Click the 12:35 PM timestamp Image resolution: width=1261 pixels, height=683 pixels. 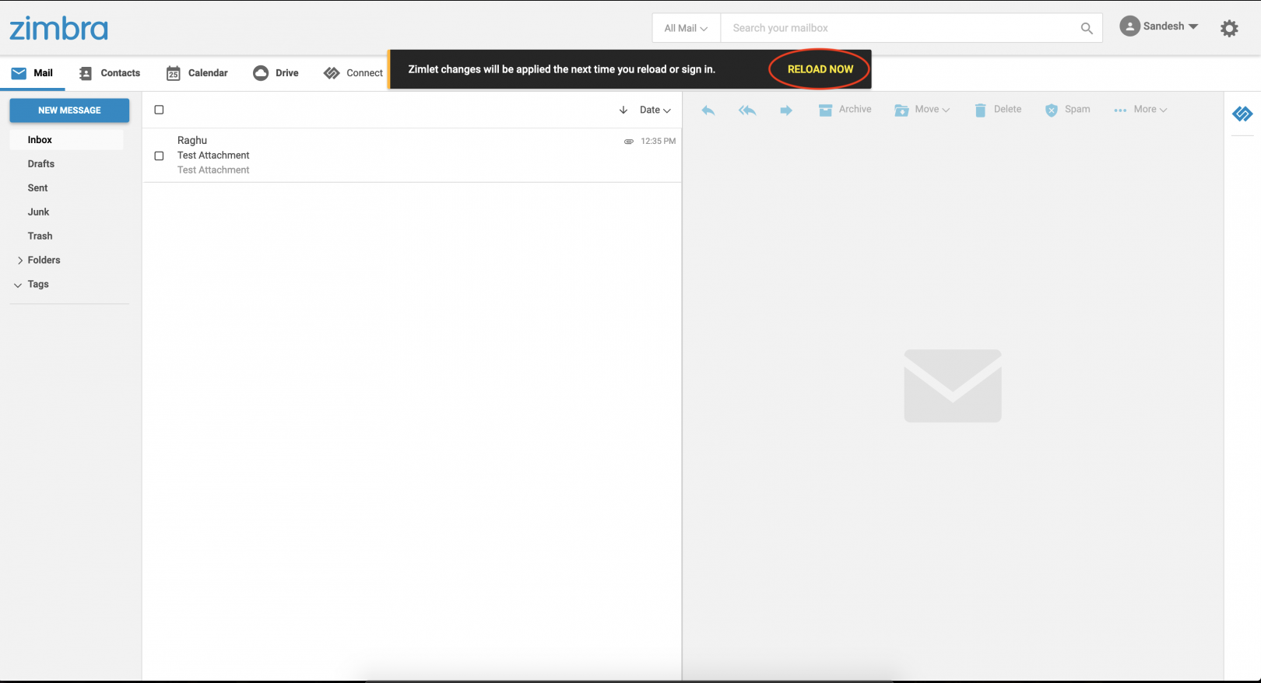[659, 142]
